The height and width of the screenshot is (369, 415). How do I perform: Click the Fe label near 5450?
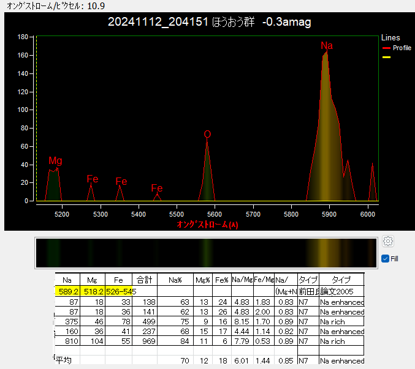tap(157, 188)
